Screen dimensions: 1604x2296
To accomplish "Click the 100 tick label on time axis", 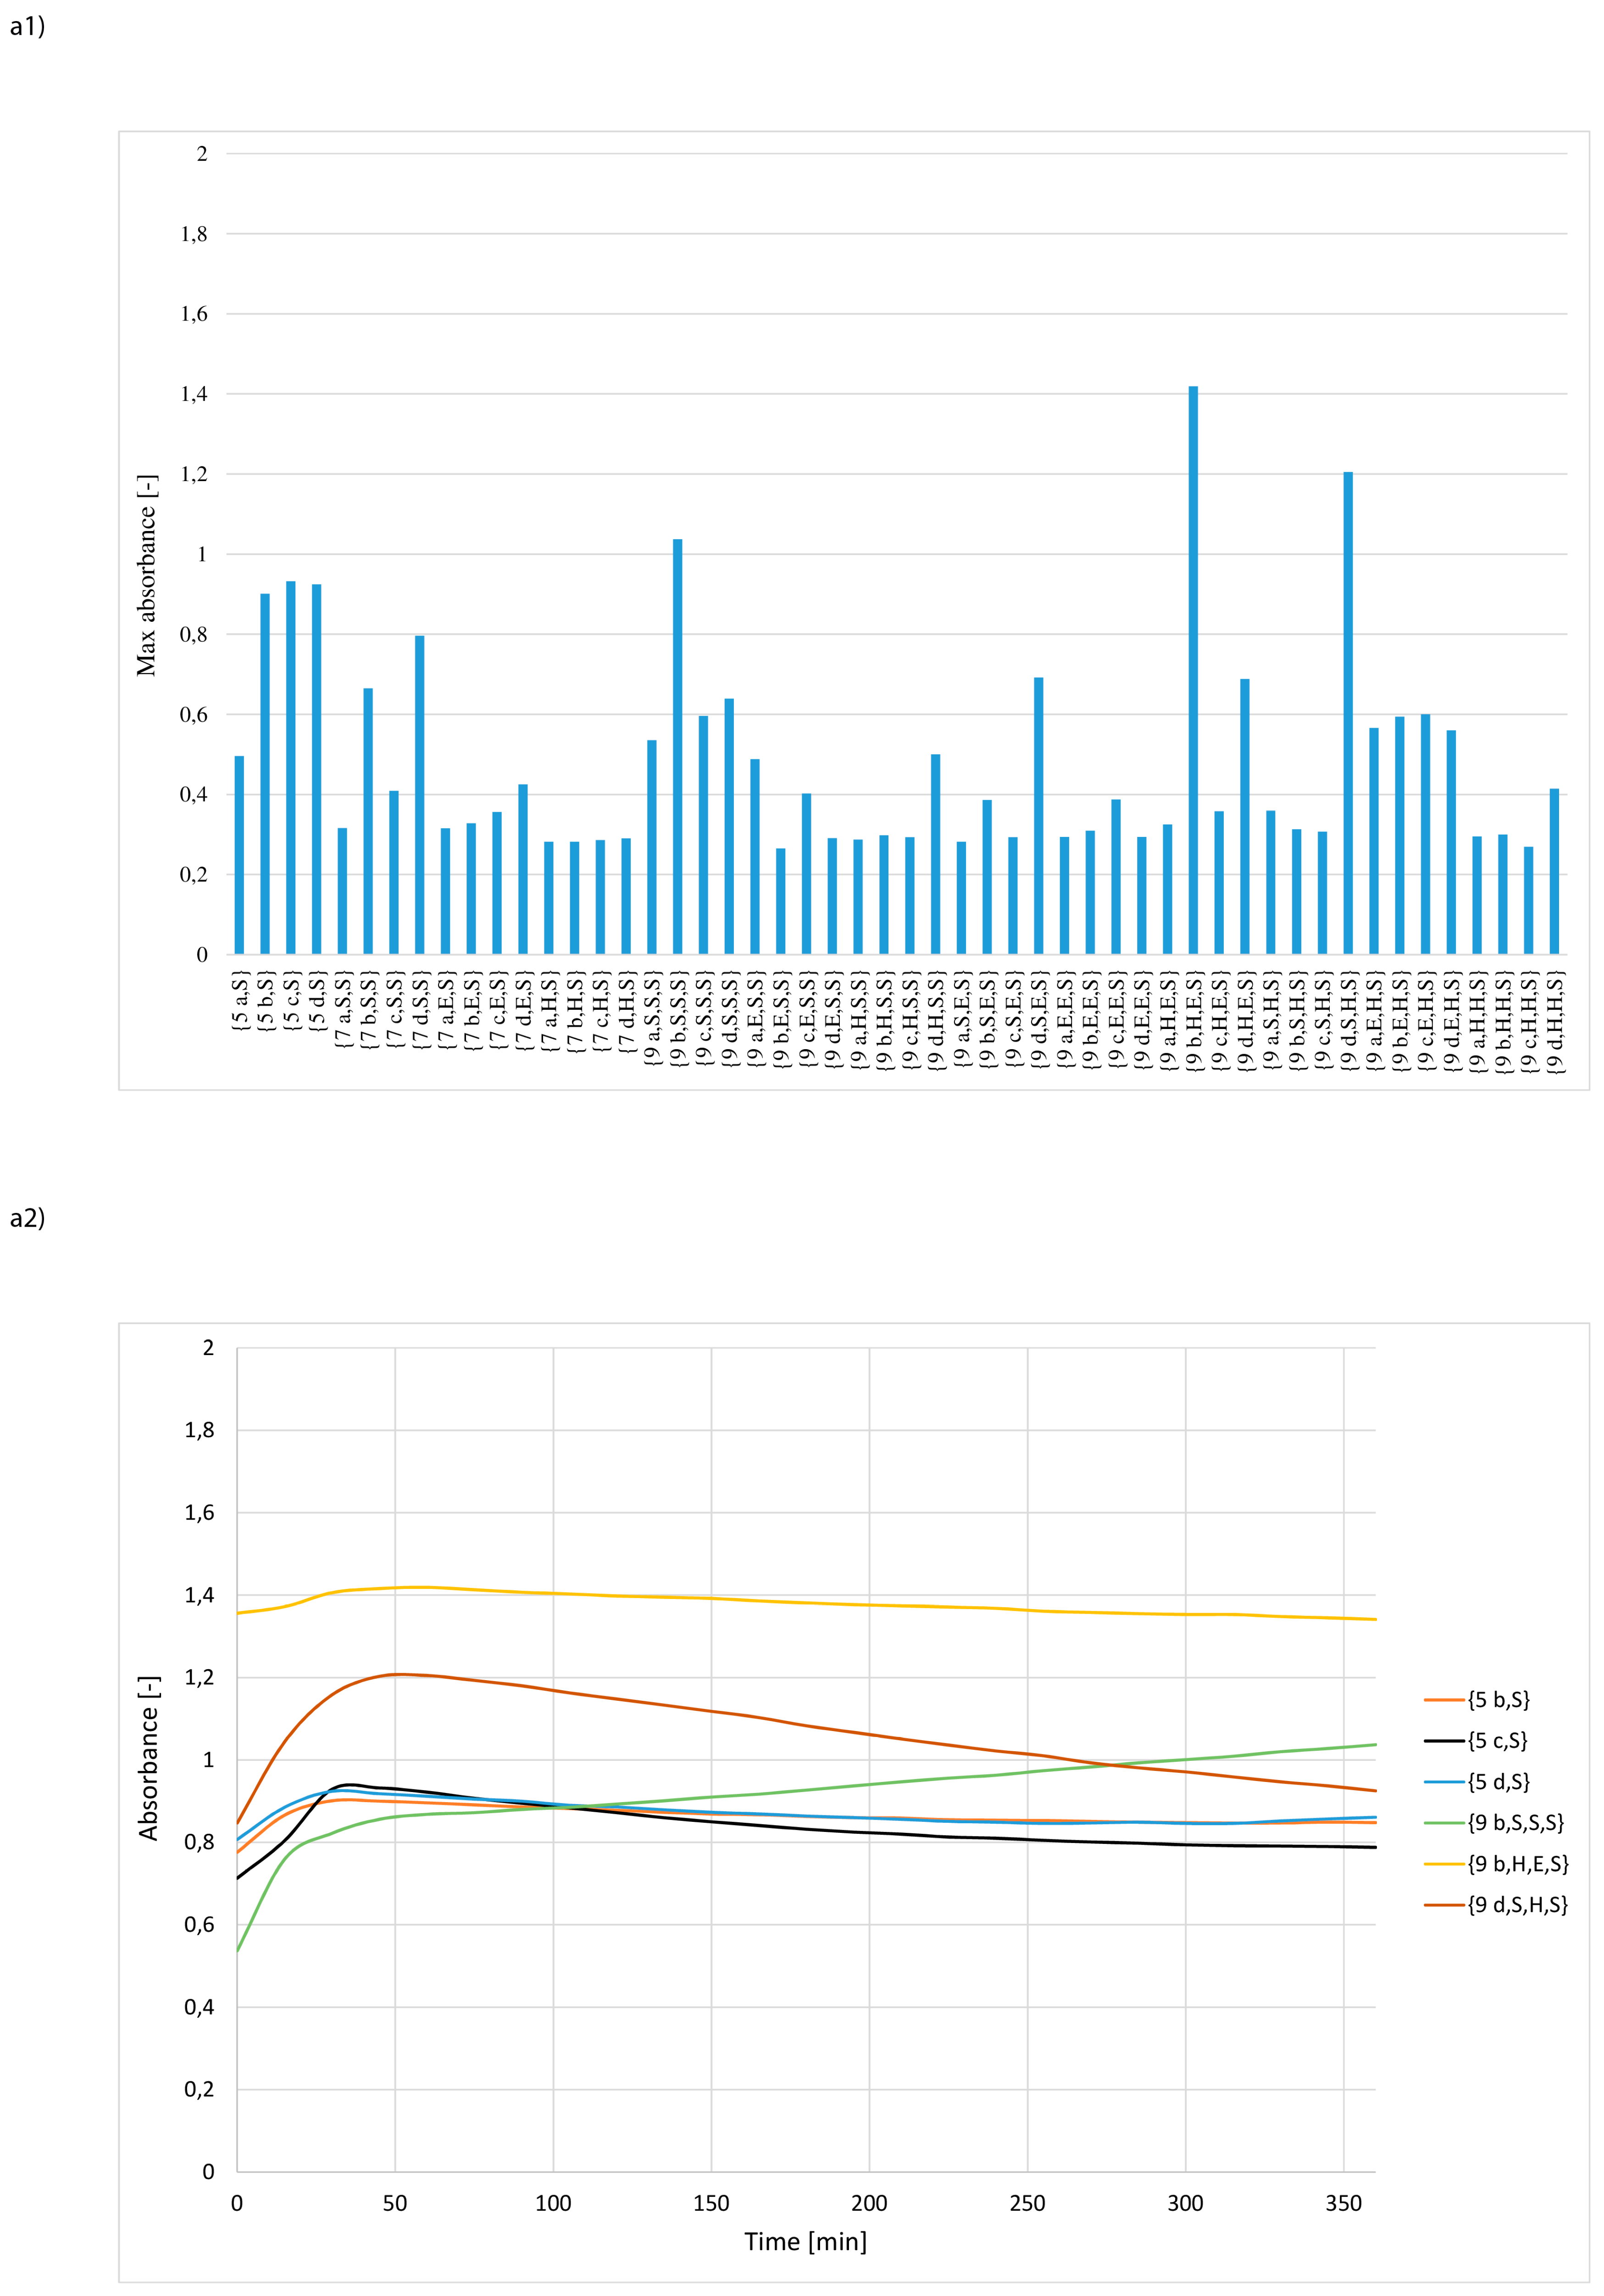I will [553, 2203].
